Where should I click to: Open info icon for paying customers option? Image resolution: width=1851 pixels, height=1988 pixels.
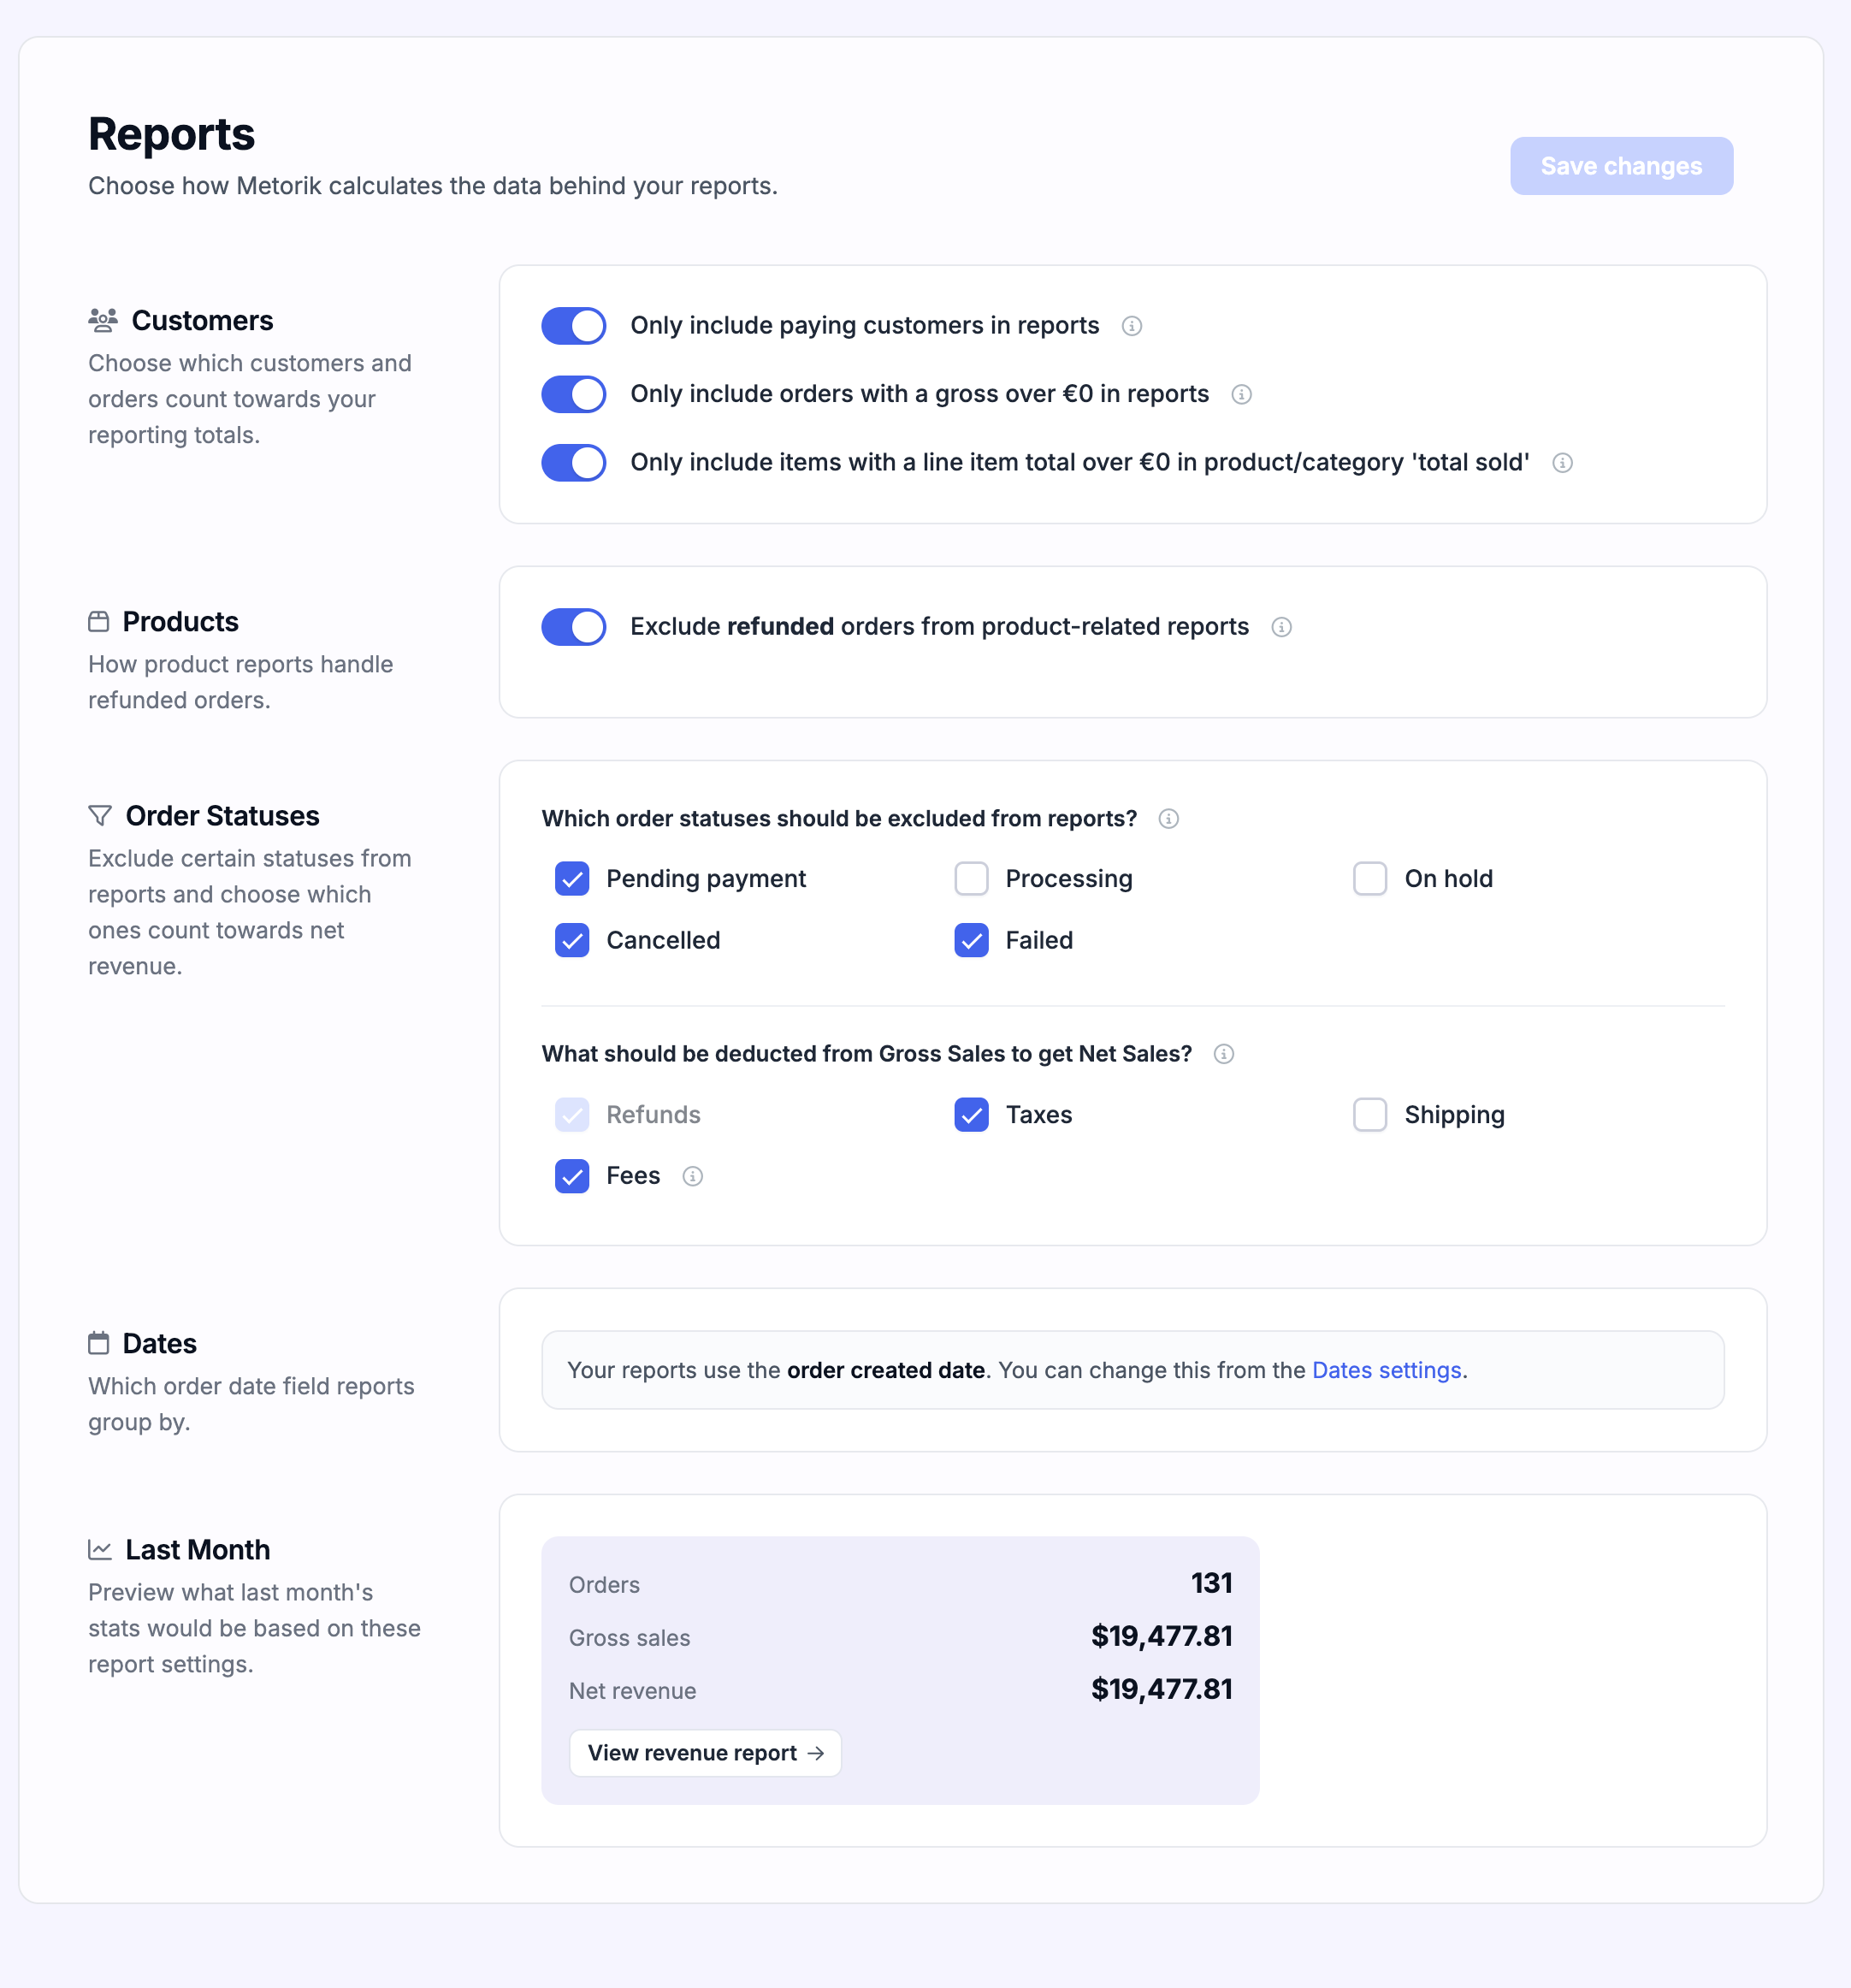click(1132, 326)
